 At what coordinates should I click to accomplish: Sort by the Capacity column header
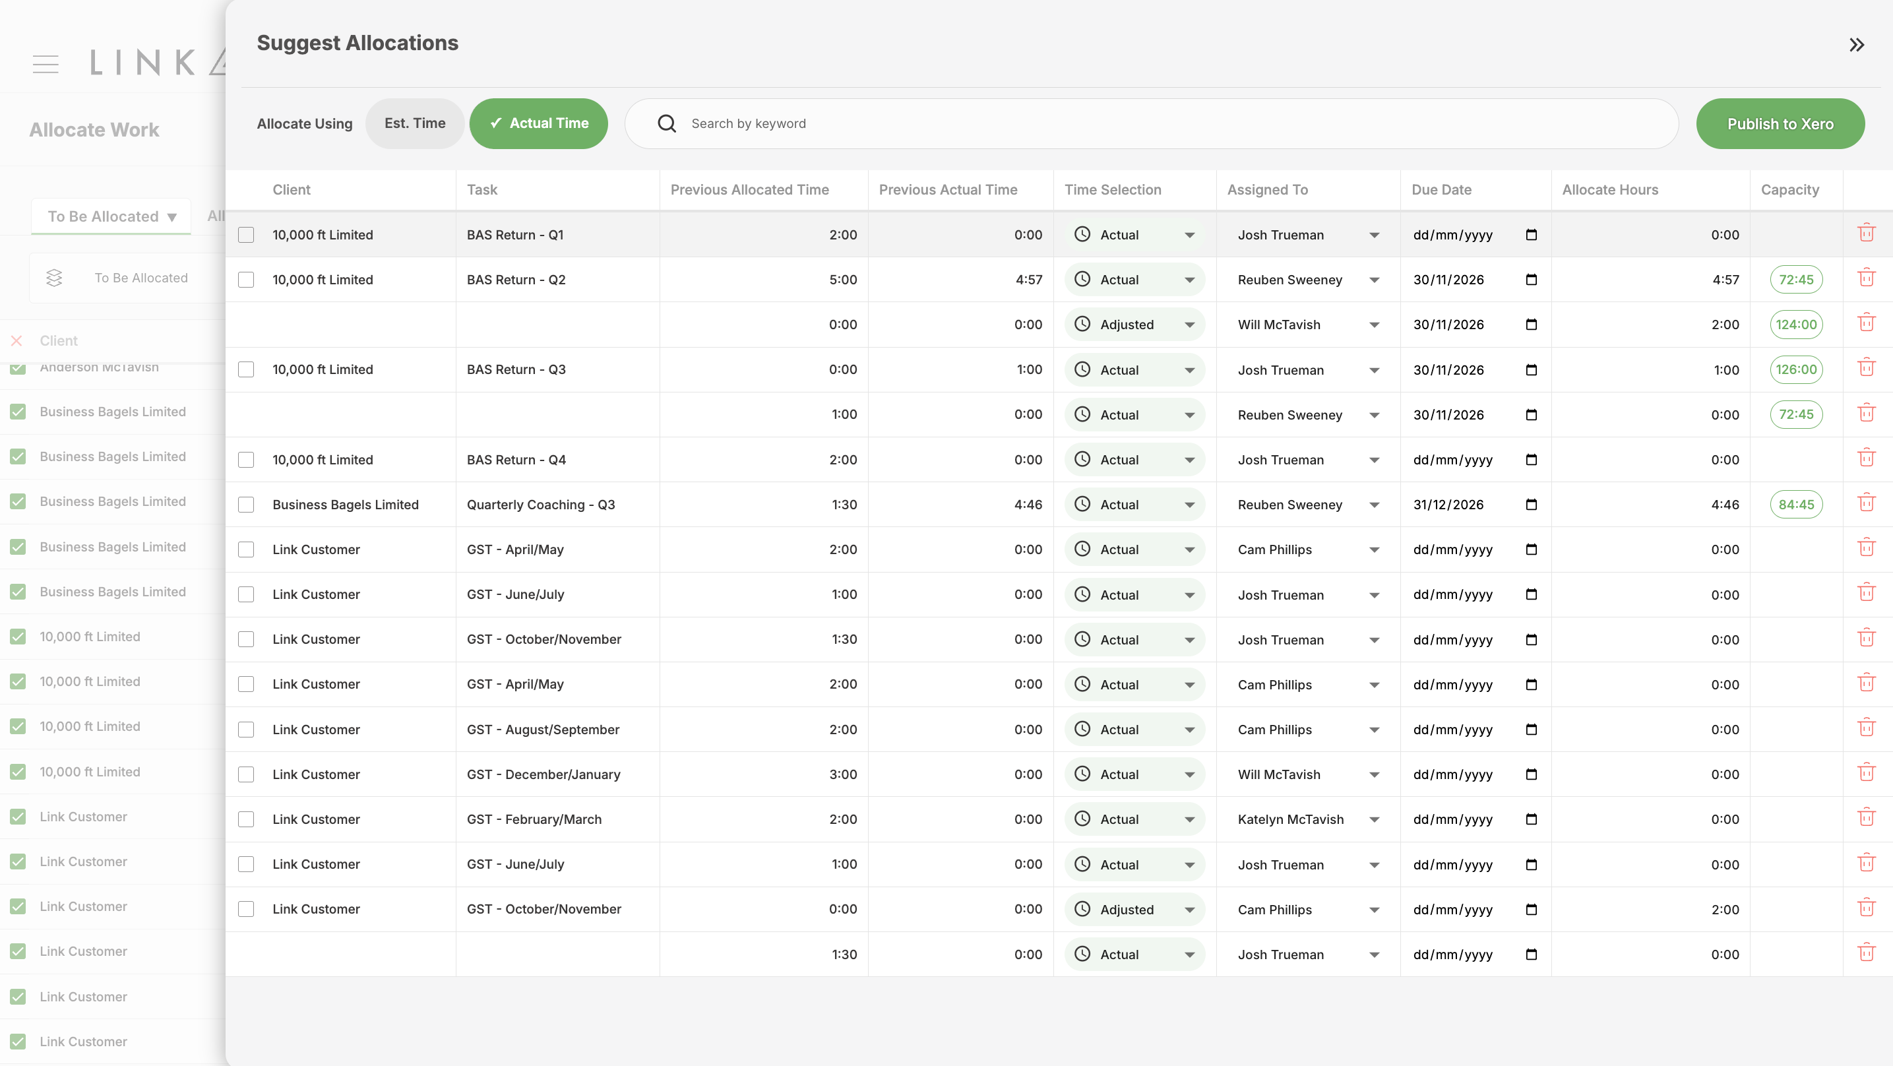tap(1789, 190)
